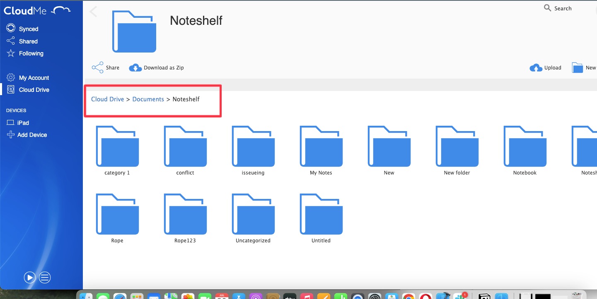Click the CloudMe logo
Image resolution: width=597 pixels, height=299 pixels.
coord(37,11)
